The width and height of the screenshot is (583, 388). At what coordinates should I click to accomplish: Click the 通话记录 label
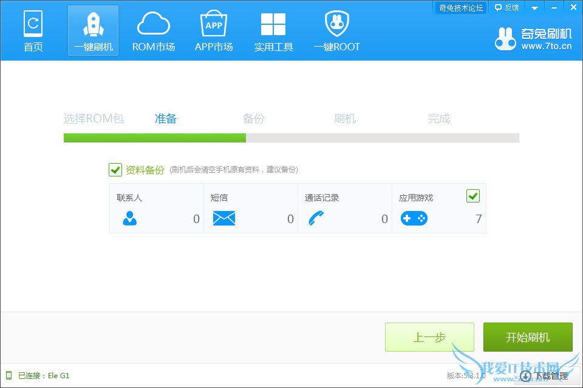pos(322,198)
